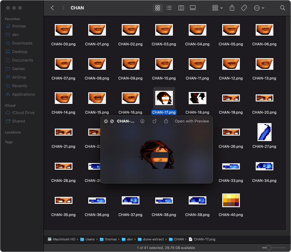This screenshot has height=252, width=291.
Task: Open Downloads in the sidebar
Action: tap(22, 43)
